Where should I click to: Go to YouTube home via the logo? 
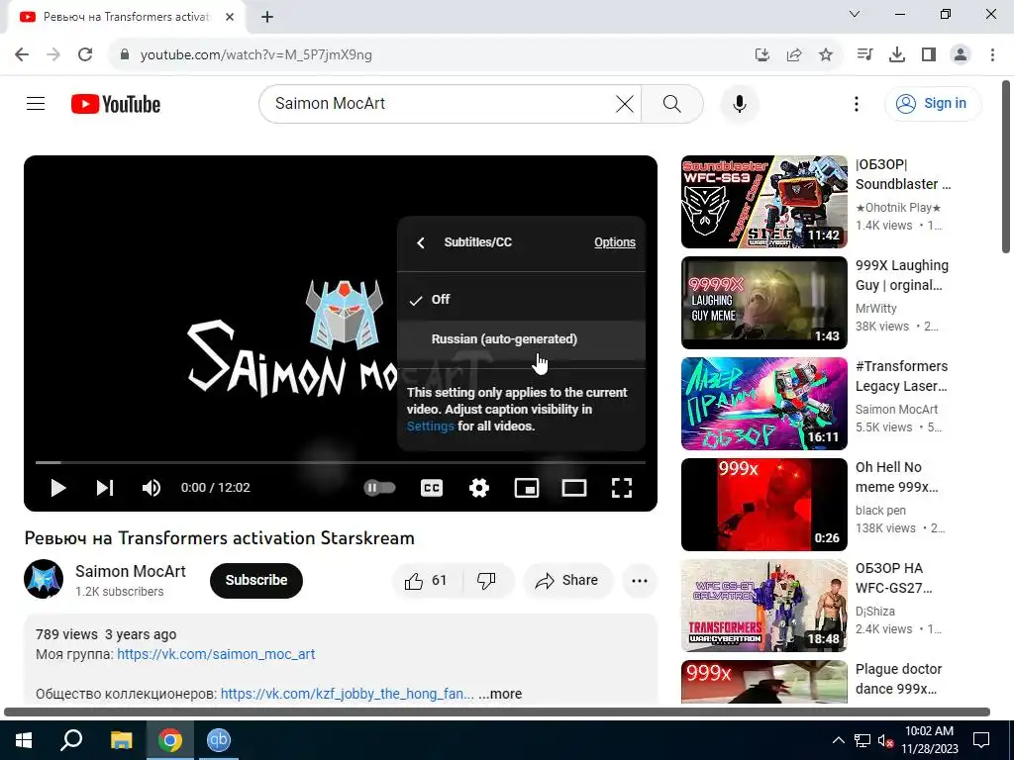[116, 104]
